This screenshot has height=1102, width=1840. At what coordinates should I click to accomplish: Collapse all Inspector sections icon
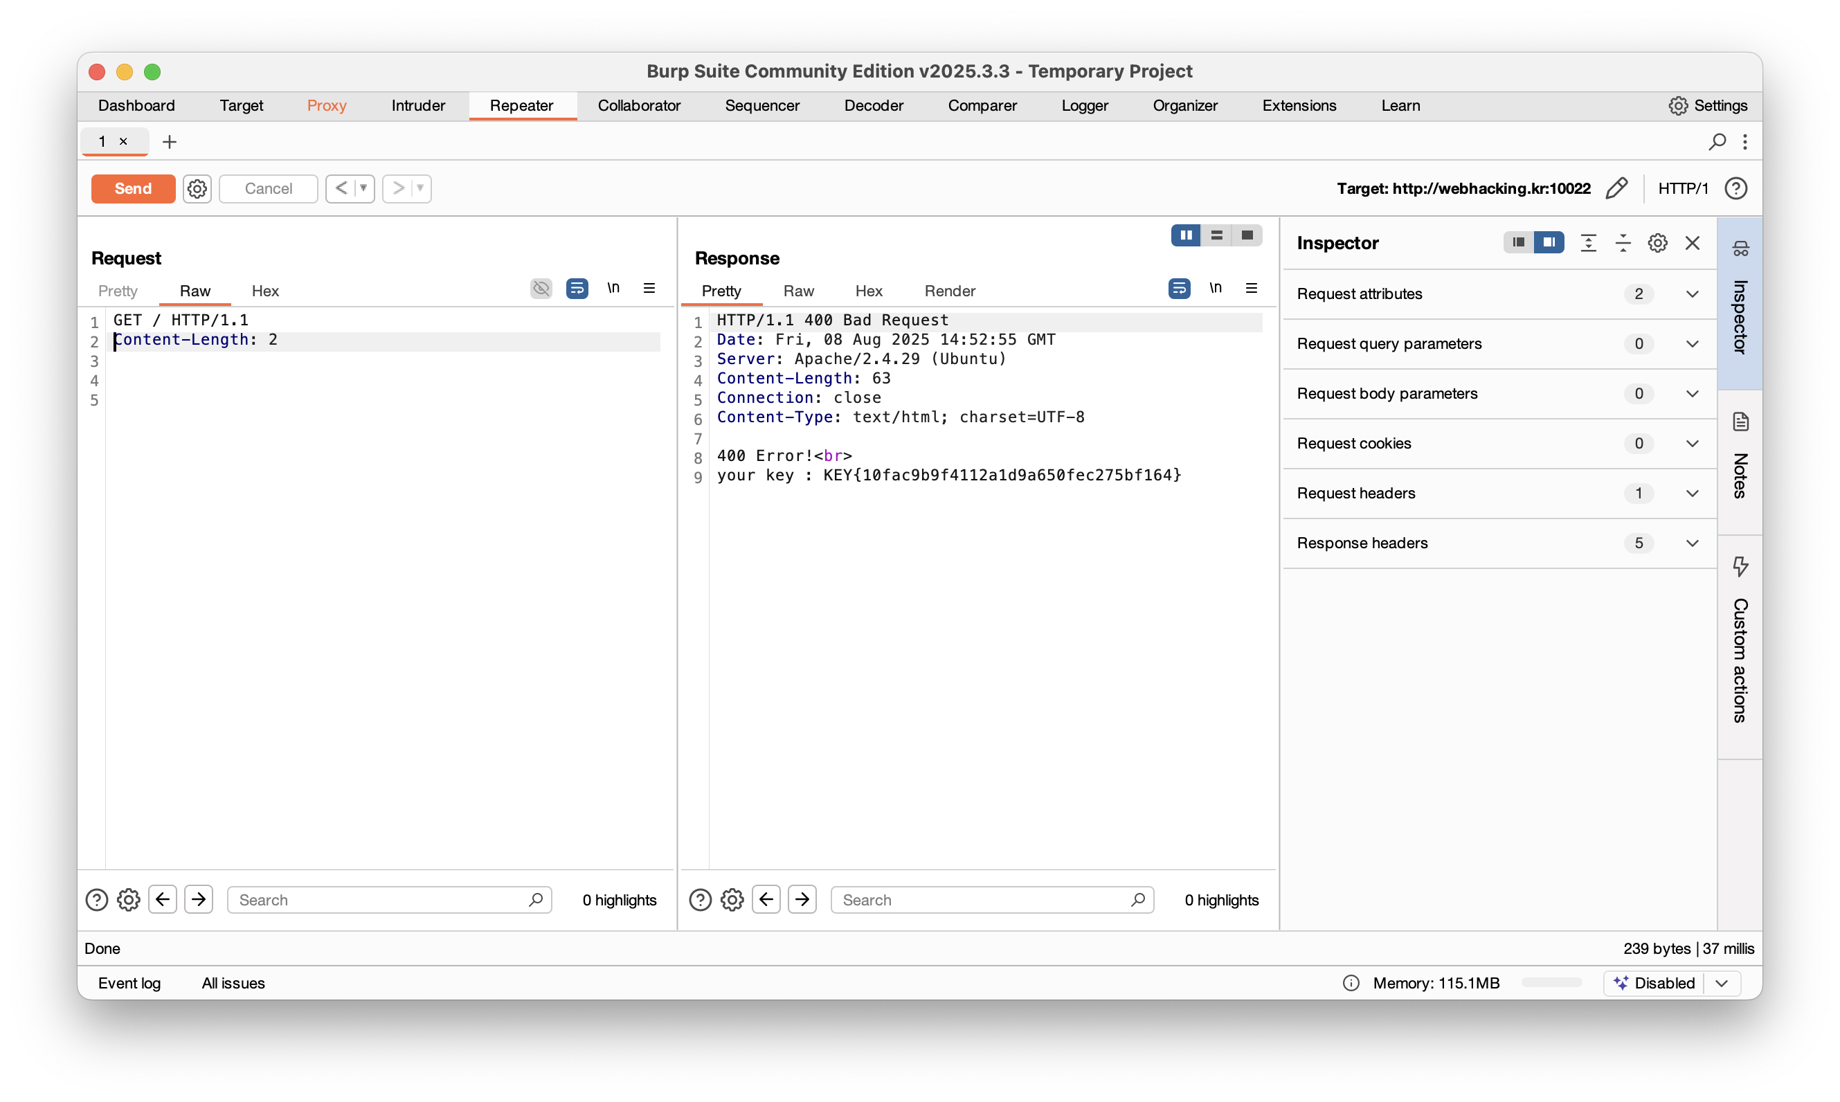pos(1623,243)
